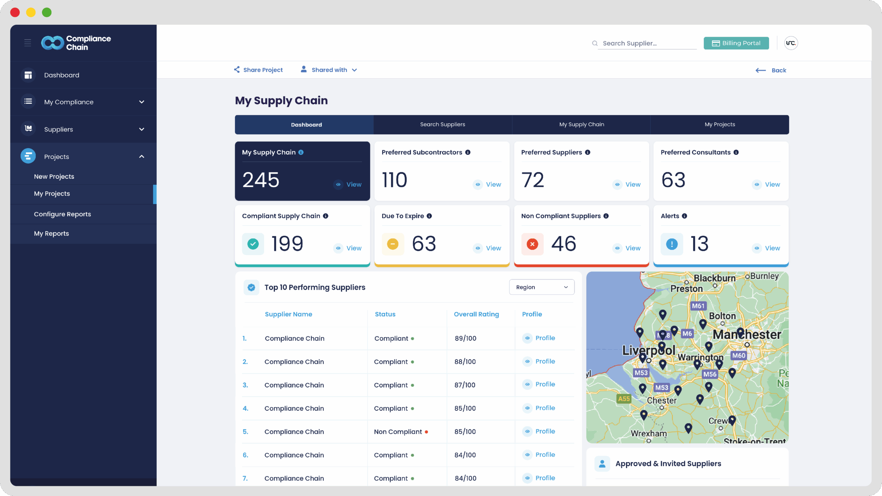This screenshot has height=496, width=882.
Task: Click the info icon next to Alerts
Action: pyautogui.click(x=684, y=216)
